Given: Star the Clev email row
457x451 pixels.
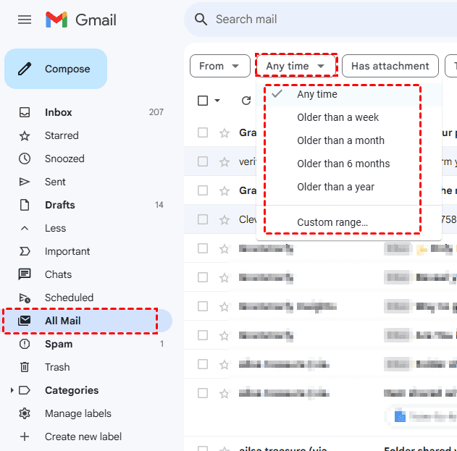Looking at the screenshot, I should (225, 219).
